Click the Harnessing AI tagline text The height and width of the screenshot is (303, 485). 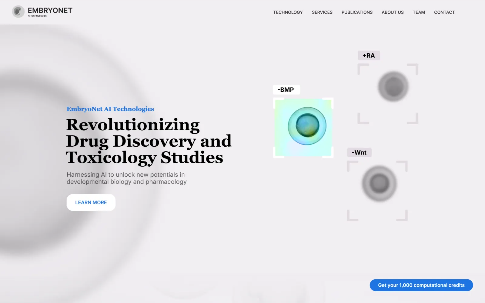pyautogui.click(x=126, y=178)
